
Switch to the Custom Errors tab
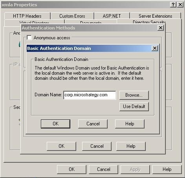pyautogui.click(x=72, y=16)
